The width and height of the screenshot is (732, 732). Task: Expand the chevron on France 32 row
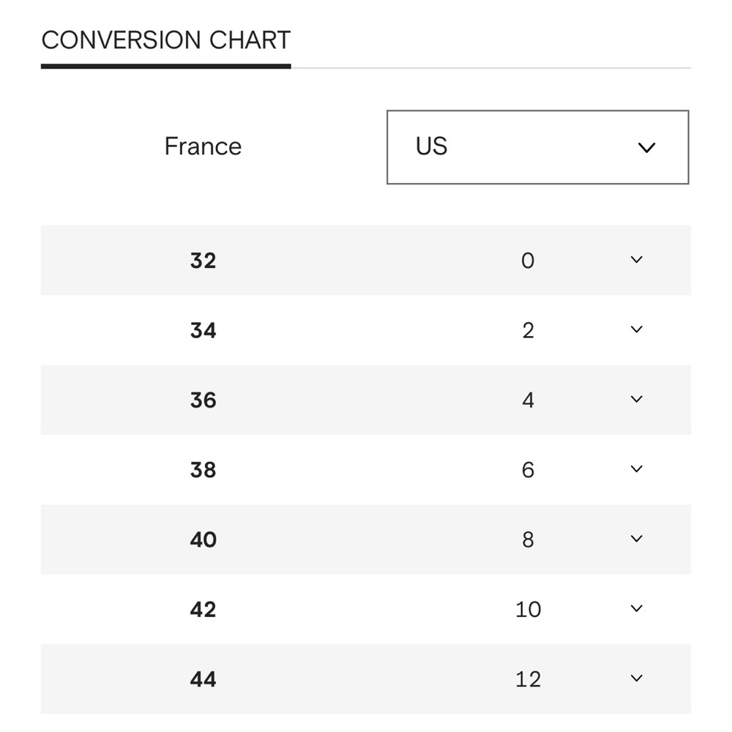click(x=636, y=260)
